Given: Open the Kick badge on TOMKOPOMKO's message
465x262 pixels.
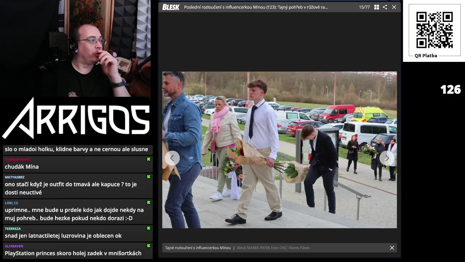Looking at the screenshot, I should [x=149, y=159].
